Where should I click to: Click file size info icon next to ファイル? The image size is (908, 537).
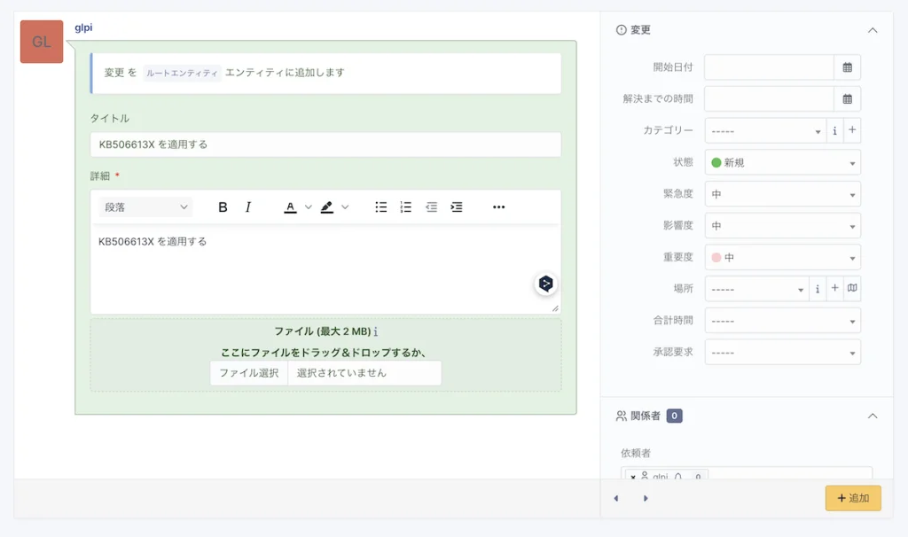(375, 331)
